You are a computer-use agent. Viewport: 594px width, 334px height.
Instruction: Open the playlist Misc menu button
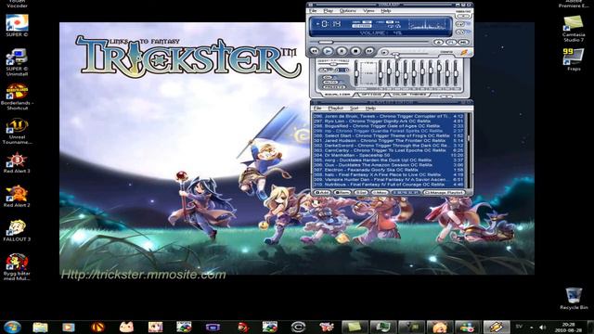tap(380, 192)
